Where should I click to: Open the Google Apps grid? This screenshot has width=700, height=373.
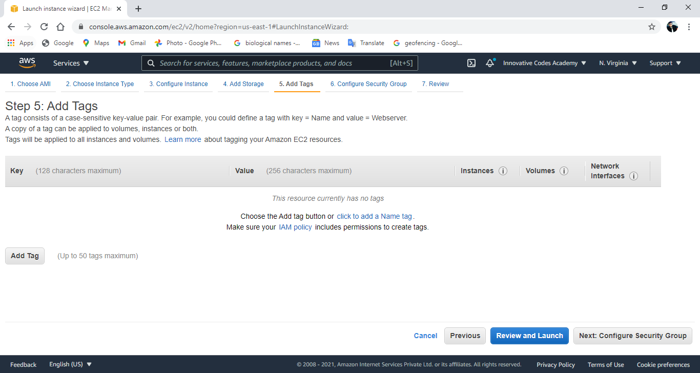(11, 43)
